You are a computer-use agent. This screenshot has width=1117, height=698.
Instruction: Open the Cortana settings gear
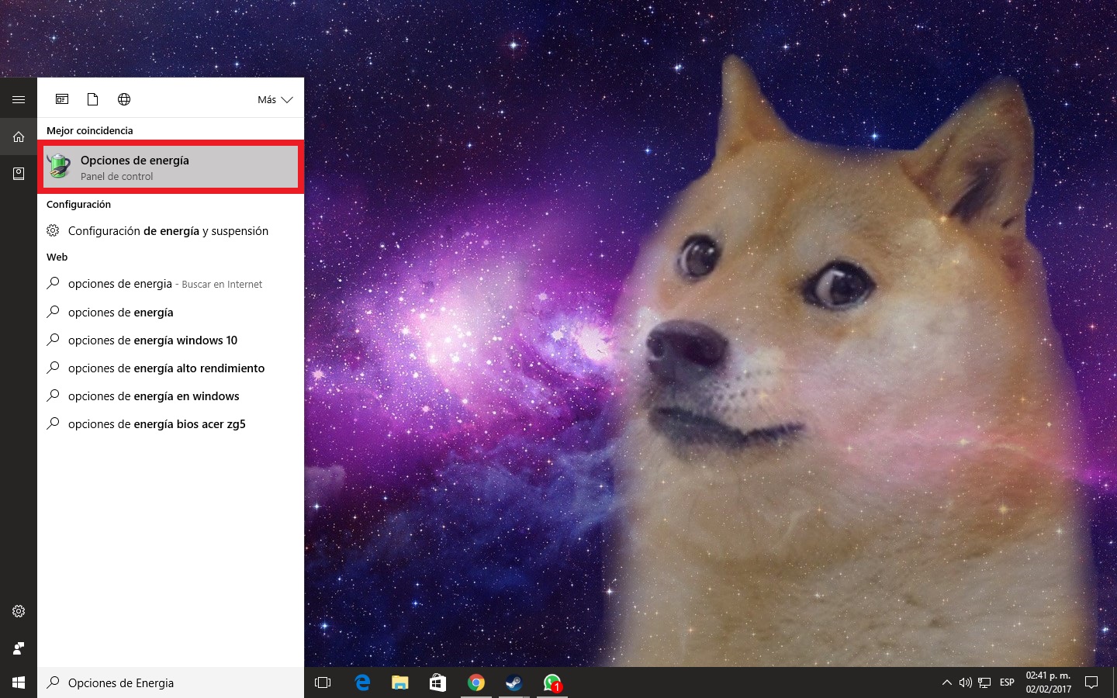[x=19, y=611]
